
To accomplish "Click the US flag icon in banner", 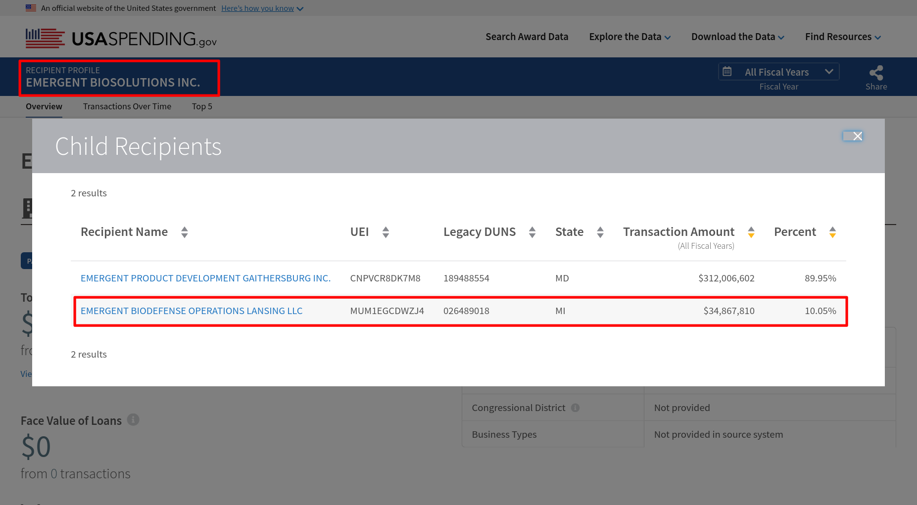I will [31, 8].
